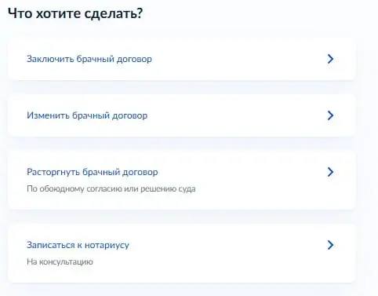This screenshot has height=296, width=378.
Task: Click the heading Что хотите сделать?
Action: point(75,13)
